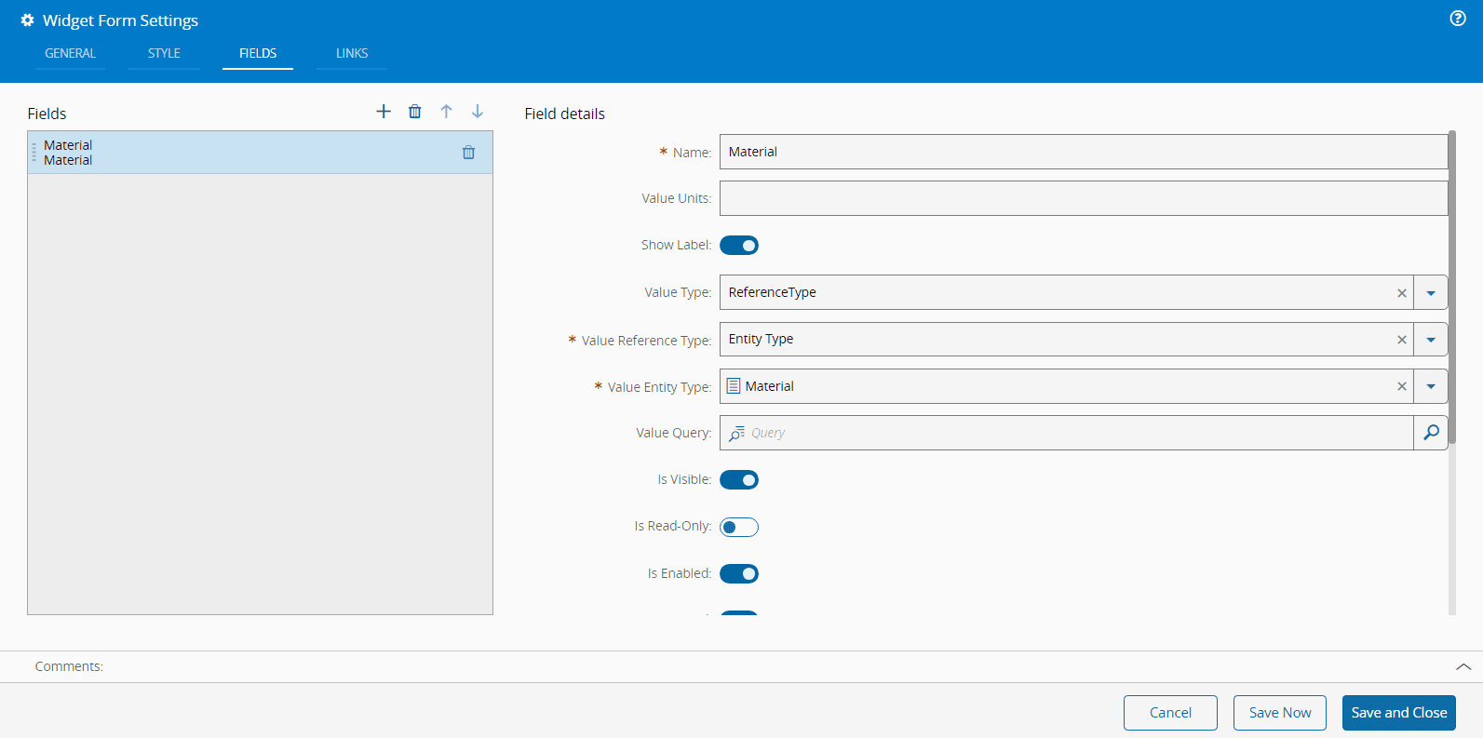1483x738 pixels.
Task: Open the LINKS tab
Action: [352, 54]
